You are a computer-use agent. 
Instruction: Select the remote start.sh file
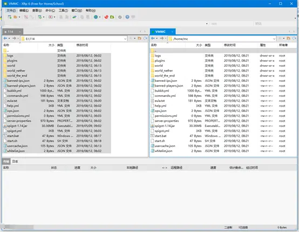tap(223, 141)
